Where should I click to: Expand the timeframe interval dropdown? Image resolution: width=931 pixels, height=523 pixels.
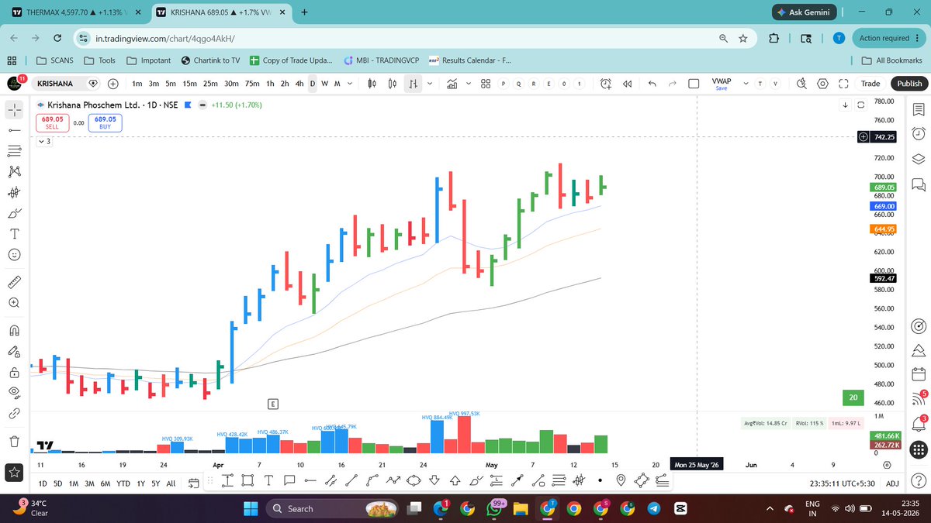pyautogui.click(x=349, y=84)
